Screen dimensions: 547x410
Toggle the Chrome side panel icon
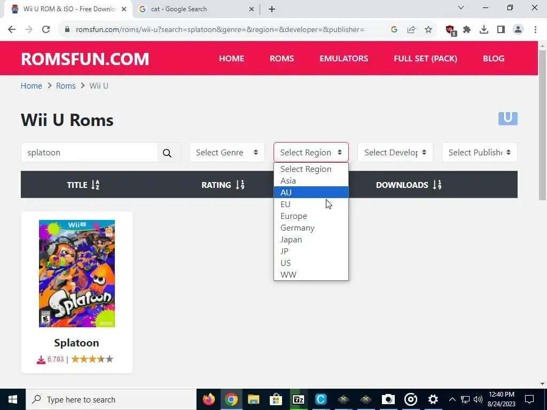(x=501, y=30)
